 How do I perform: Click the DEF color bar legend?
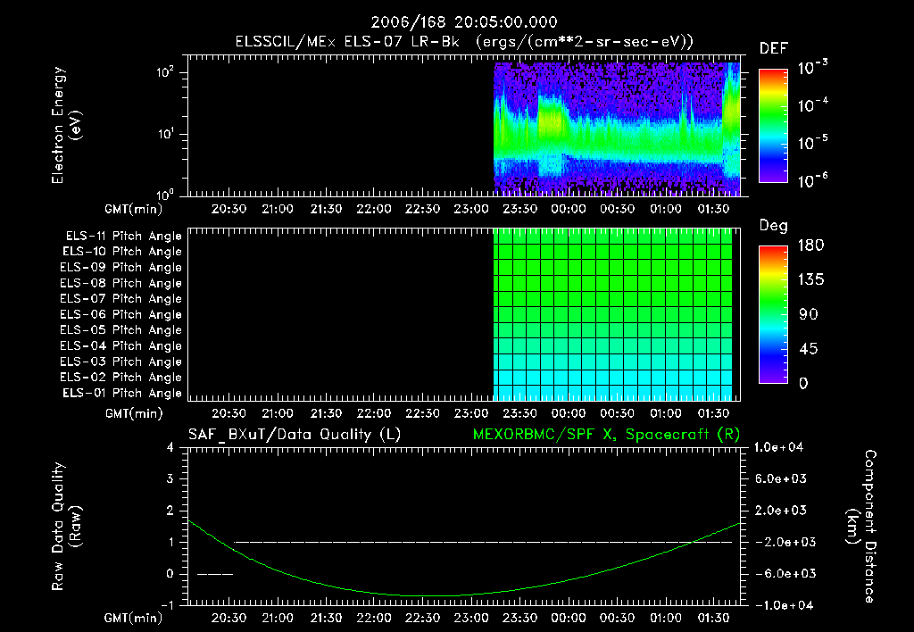click(x=773, y=126)
